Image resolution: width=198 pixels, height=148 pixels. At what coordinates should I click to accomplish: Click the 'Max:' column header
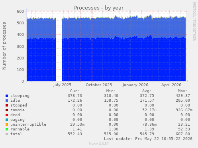click(182, 91)
